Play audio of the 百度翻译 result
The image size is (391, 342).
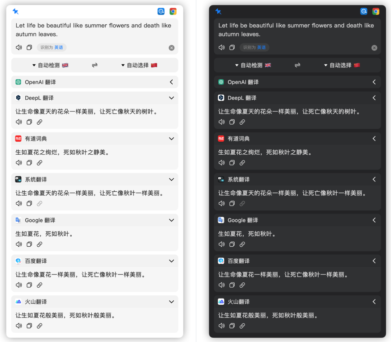[x=18, y=285]
